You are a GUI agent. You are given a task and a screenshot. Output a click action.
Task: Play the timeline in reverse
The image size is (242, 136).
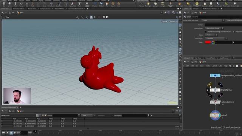8,133
